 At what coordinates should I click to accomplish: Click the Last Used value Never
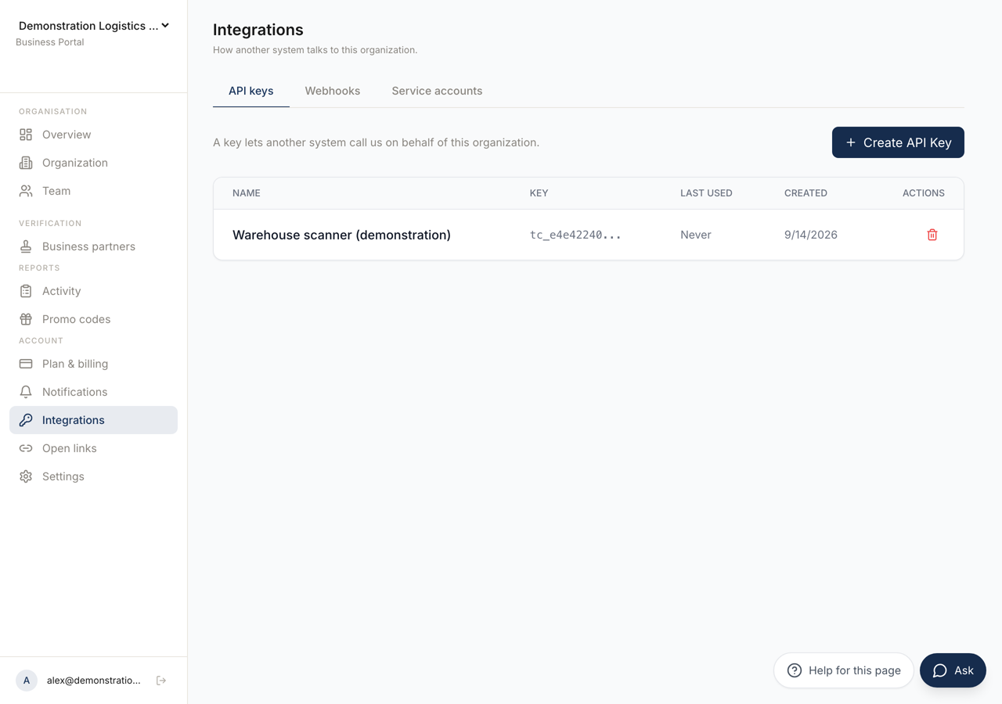click(x=696, y=235)
